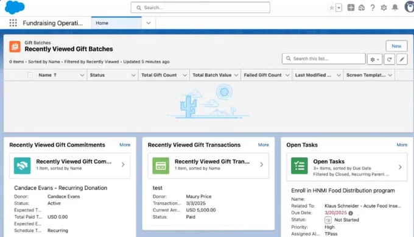The height and width of the screenshot is (237, 414).
Task: Click the Gift Transactions card icon
Action: coord(161,166)
